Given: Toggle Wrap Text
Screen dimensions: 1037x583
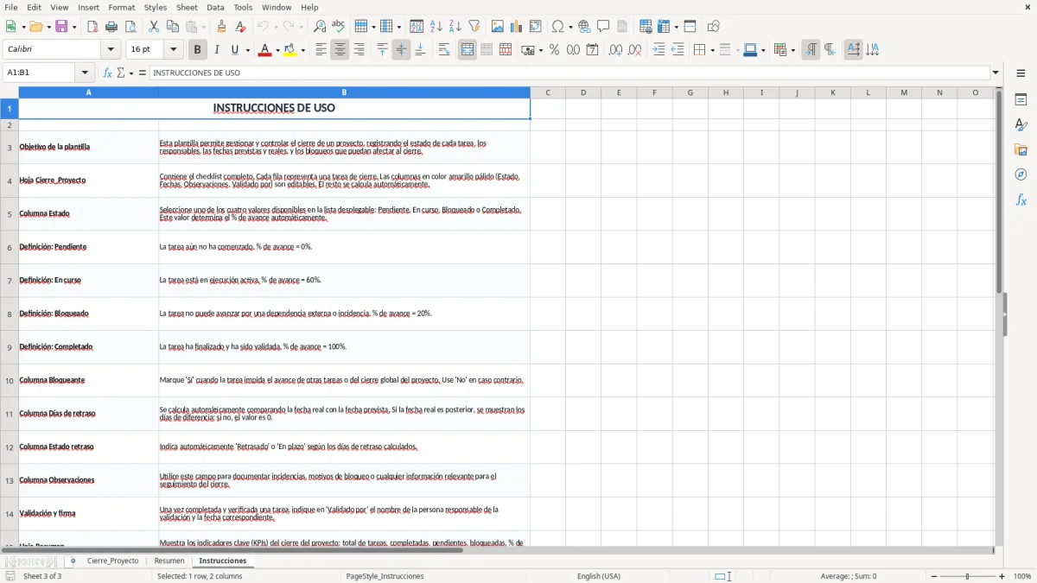Looking at the screenshot, I should pyautogui.click(x=444, y=50).
